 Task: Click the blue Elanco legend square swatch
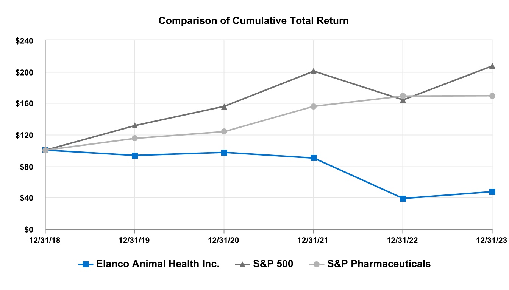pos(86,264)
